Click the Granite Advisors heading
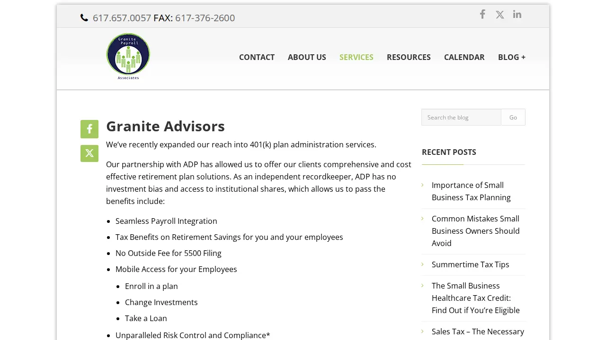Image resolution: width=606 pixels, height=340 pixels. click(165, 126)
